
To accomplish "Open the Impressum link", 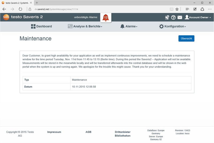I will coord(54,132).
